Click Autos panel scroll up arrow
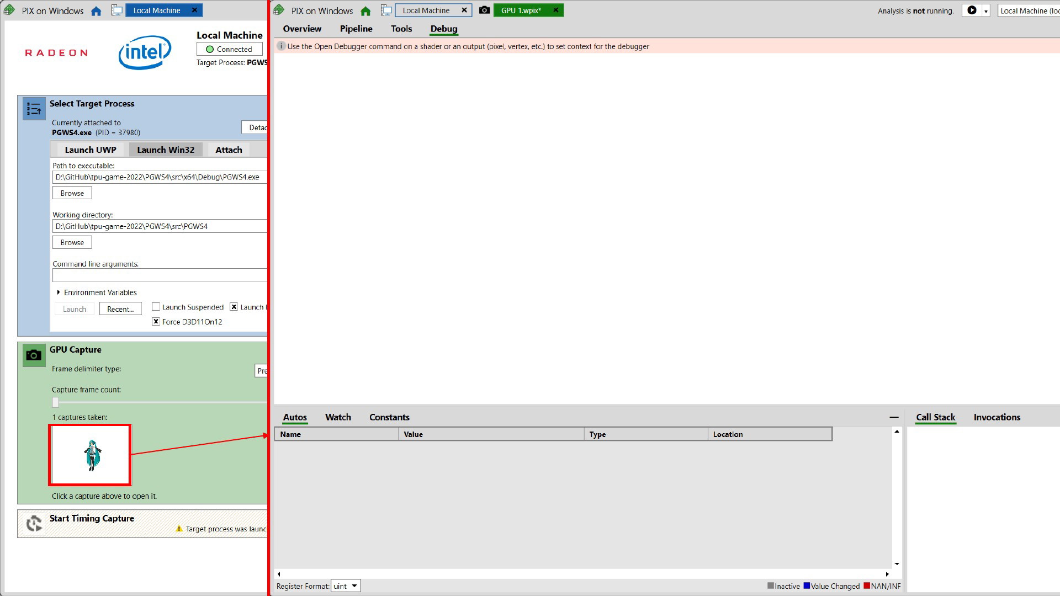 (x=897, y=432)
